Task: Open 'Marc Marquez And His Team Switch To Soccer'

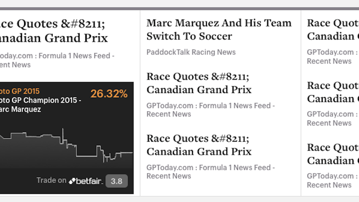Action: click(x=219, y=29)
